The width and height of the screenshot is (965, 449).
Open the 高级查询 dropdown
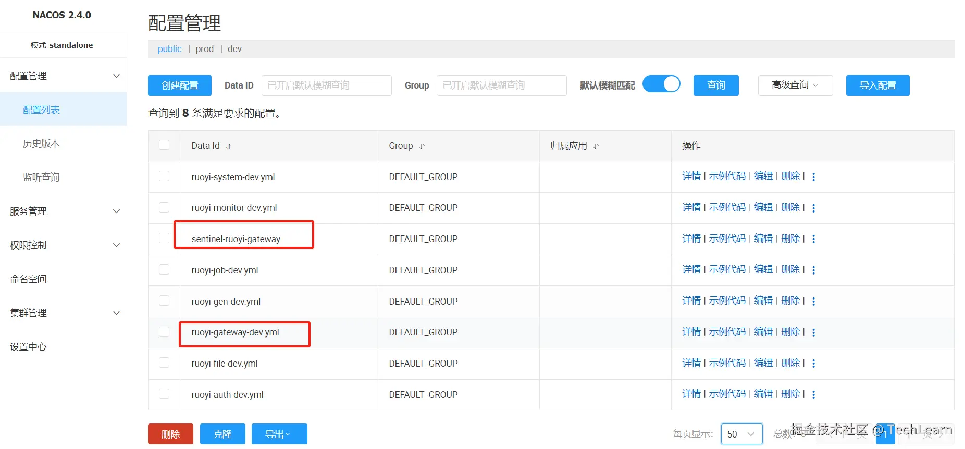coord(795,85)
